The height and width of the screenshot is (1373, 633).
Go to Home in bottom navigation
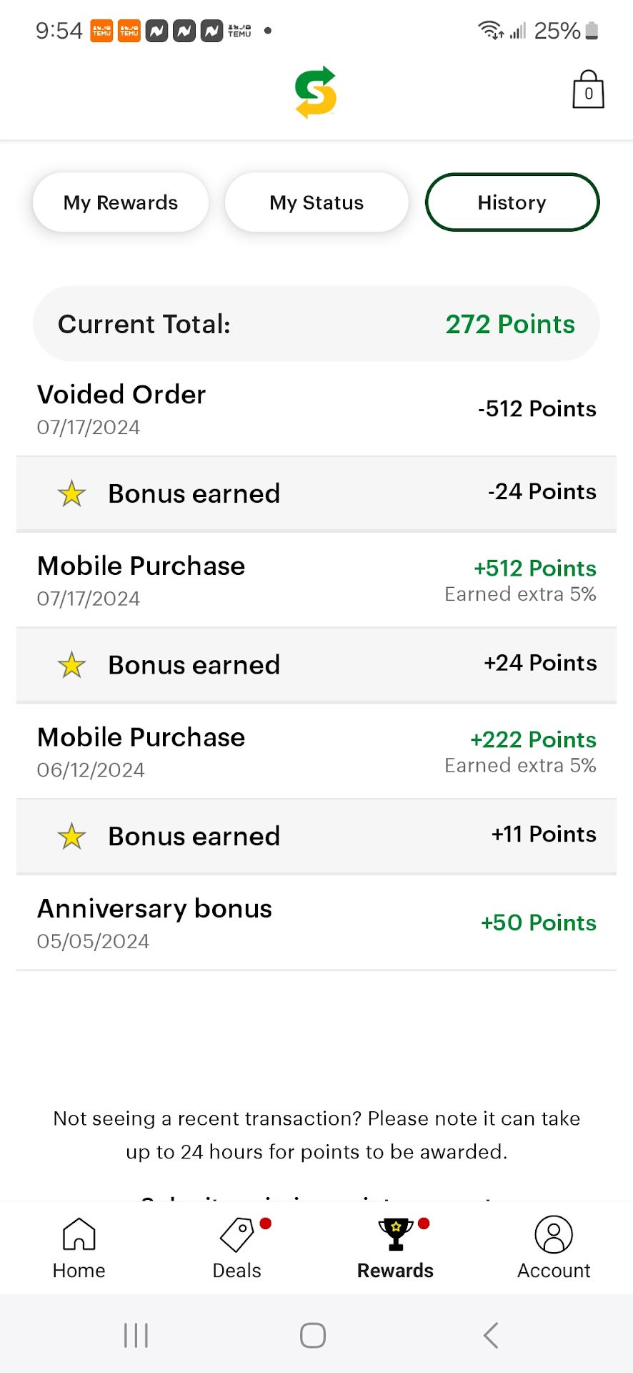79,1248
